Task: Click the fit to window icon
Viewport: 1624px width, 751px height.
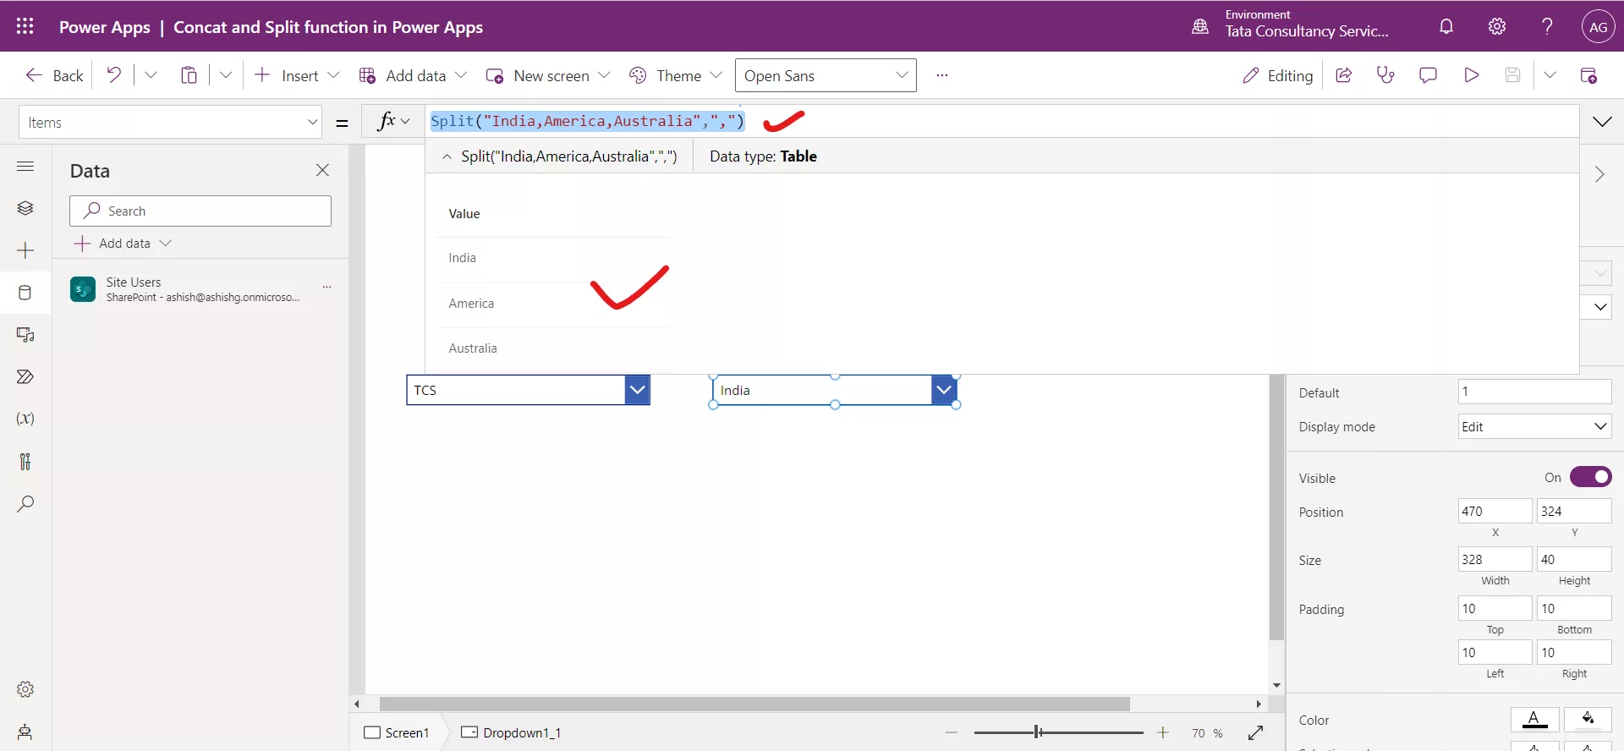Action: (1255, 732)
